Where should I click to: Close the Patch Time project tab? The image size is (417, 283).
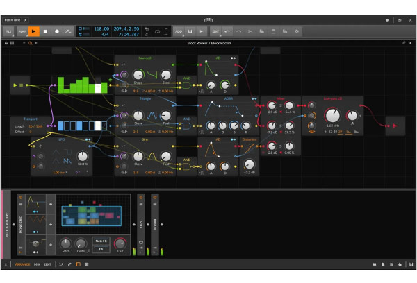[26, 20]
